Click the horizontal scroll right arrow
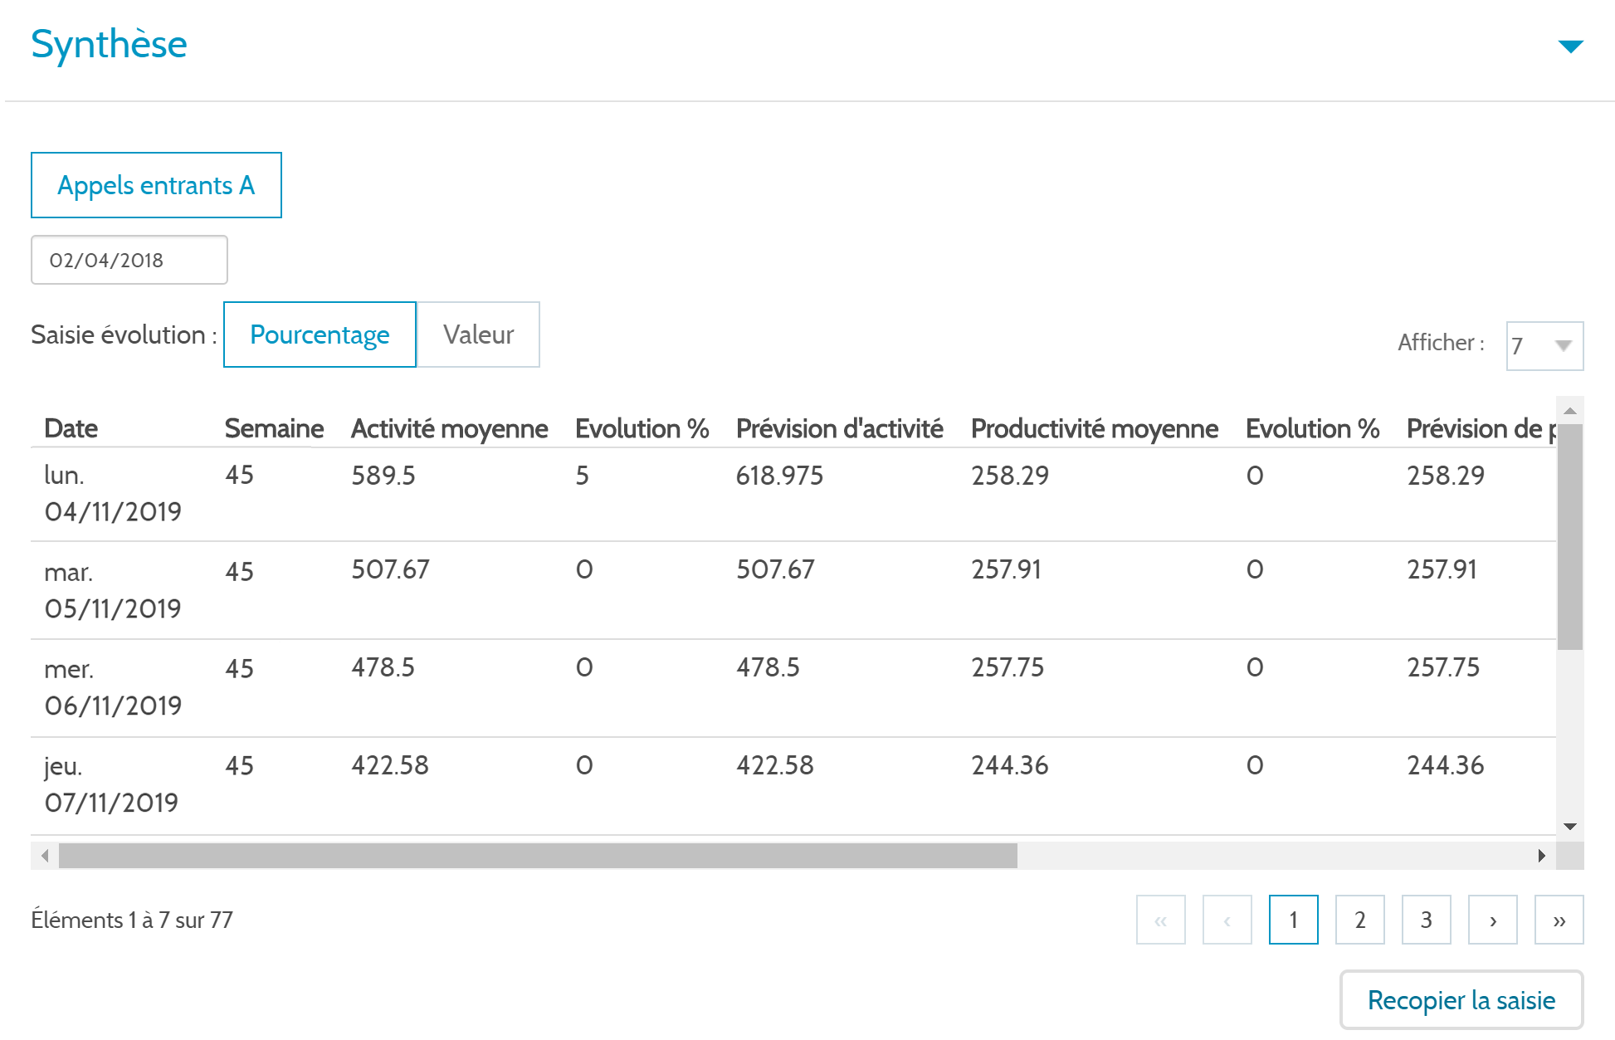The height and width of the screenshot is (1040, 1615). click(x=1541, y=856)
